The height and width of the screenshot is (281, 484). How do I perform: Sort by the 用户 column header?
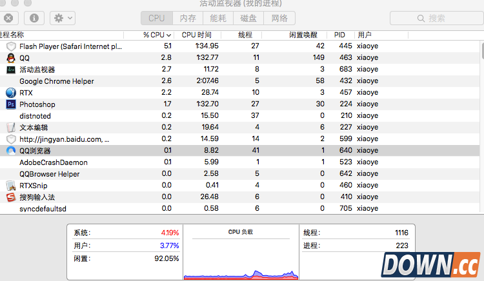tap(365, 35)
